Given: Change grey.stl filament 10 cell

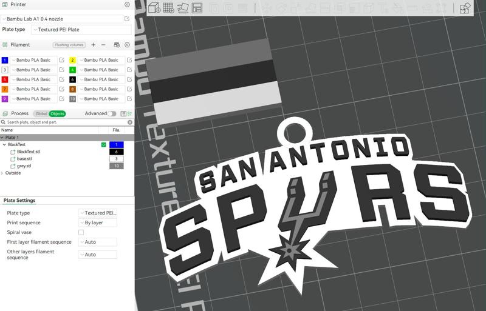Looking at the screenshot, I should [x=117, y=166].
